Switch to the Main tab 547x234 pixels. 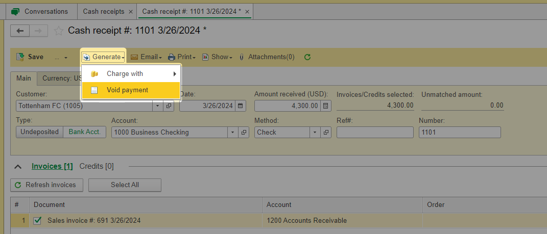(23, 79)
